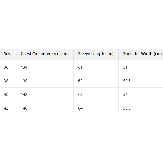The width and height of the screenshot is (163, 163).
Task: Click shoulder width value 51
Action: (x=125, y=67)
